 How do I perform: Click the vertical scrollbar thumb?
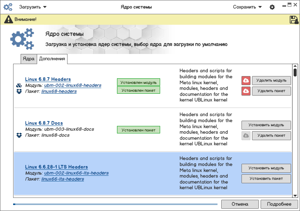[x=295, y=72]
